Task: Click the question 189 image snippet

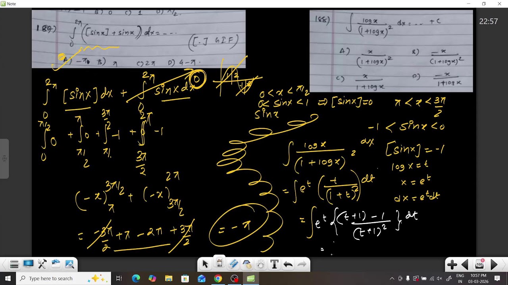Action: (139, 39)
